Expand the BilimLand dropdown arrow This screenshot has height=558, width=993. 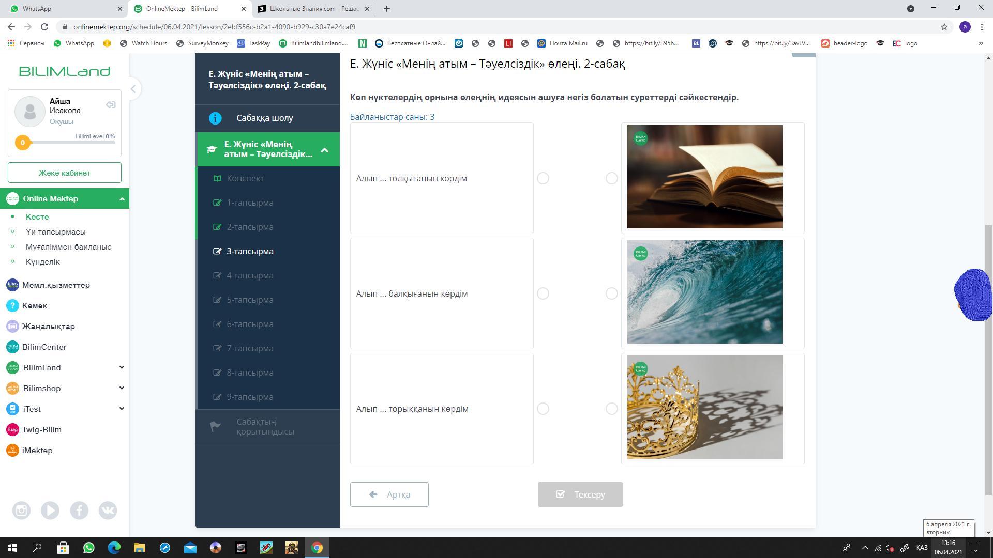122,367
